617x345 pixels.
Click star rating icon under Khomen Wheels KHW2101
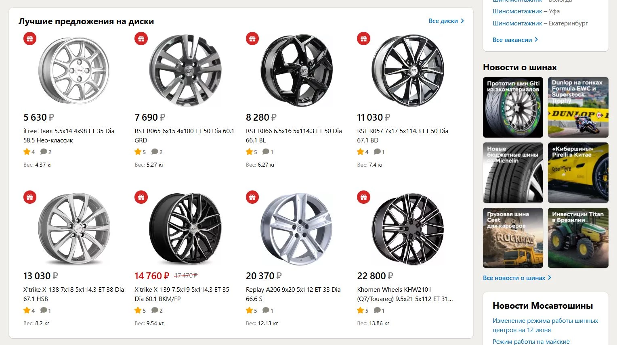coord(361,310)
